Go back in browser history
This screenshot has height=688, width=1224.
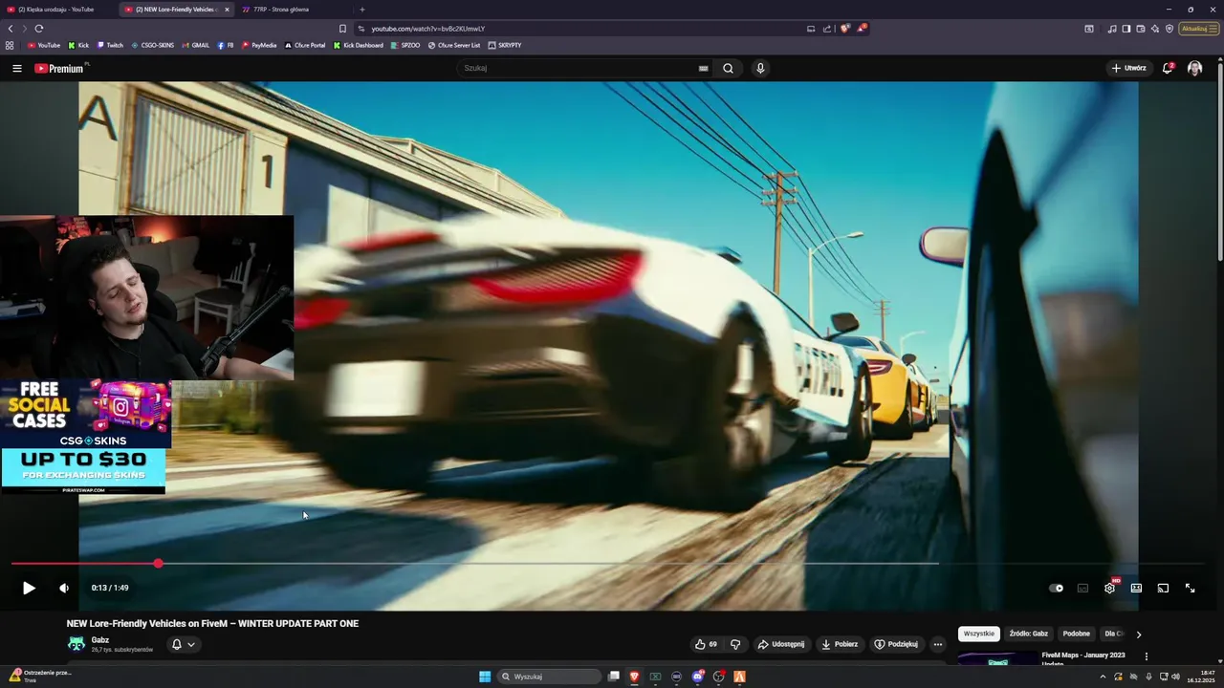[11, 29]
